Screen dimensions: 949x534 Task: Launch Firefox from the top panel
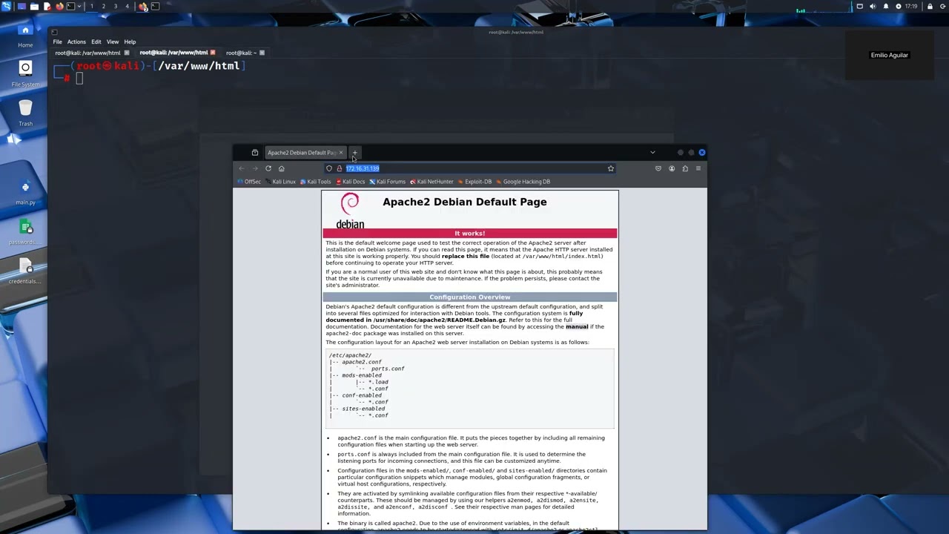(x=59, y=6)
